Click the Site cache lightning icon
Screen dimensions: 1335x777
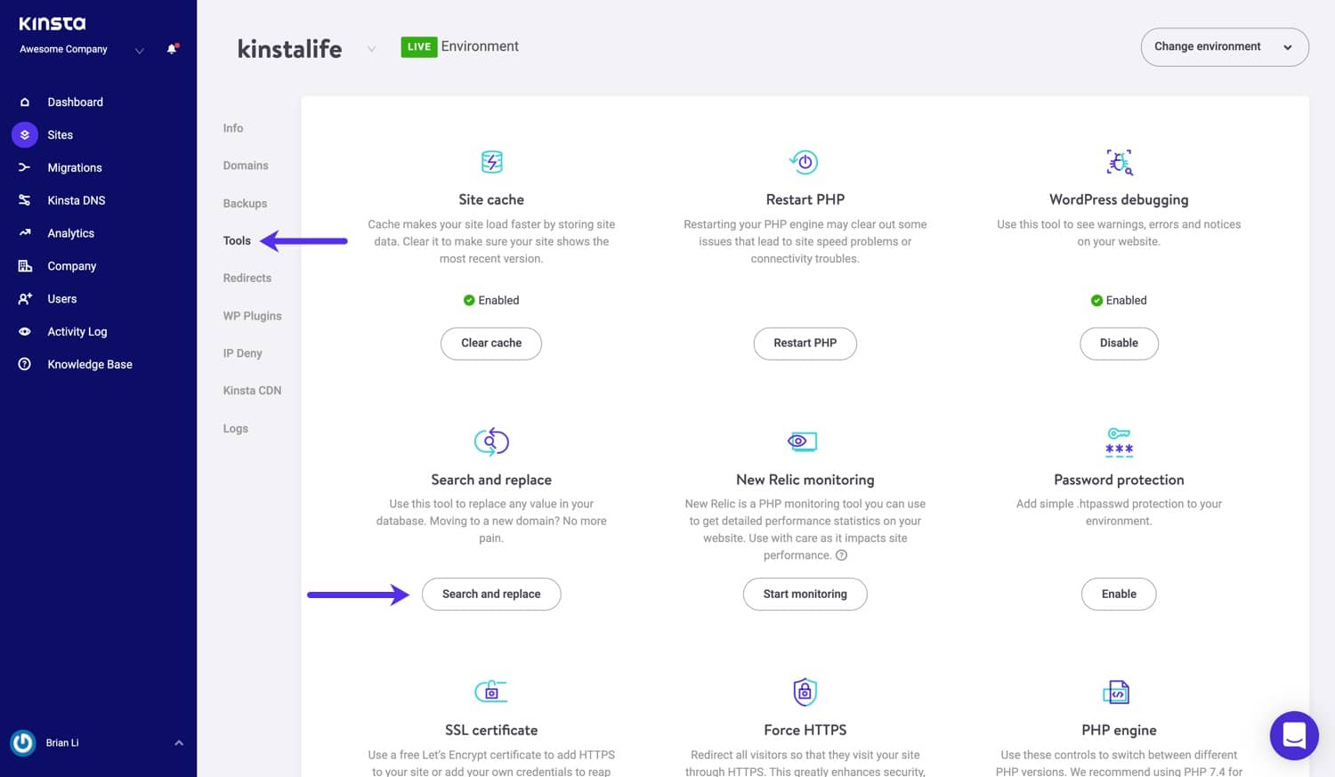click(491, 162)
